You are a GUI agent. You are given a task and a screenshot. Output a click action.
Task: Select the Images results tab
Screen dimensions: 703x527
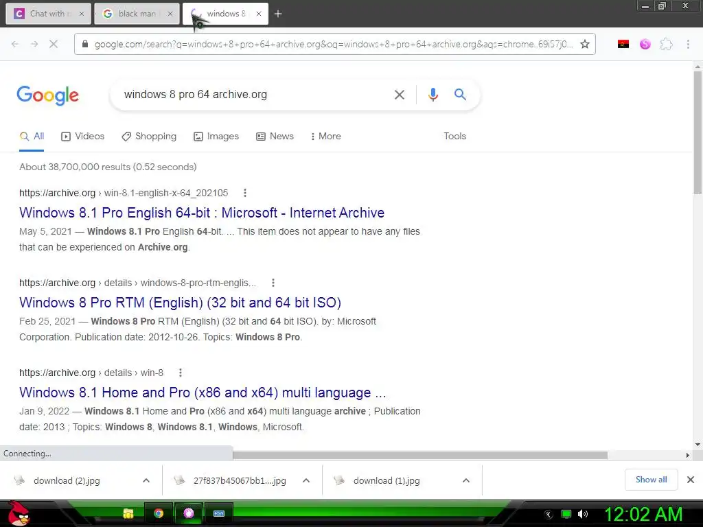[216, 137]
